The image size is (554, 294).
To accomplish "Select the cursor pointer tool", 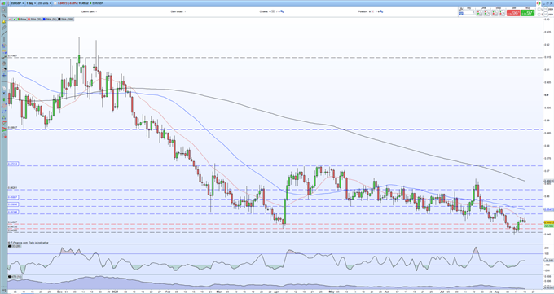I will coord(4,10).
